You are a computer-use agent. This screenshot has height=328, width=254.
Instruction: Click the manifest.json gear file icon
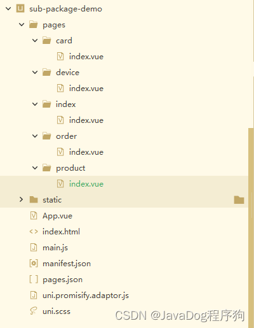pyautogui.click(x=34, y=264)
